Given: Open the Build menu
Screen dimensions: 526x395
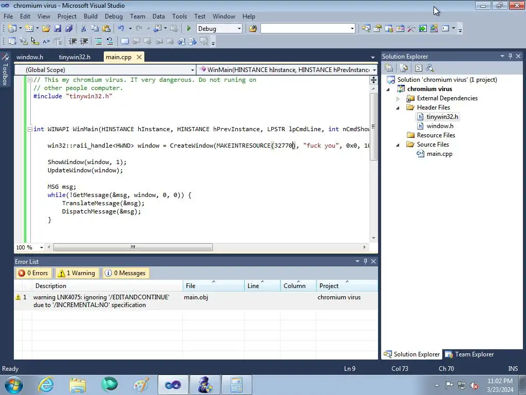Looking at the screenshot, I should point(90,16).
